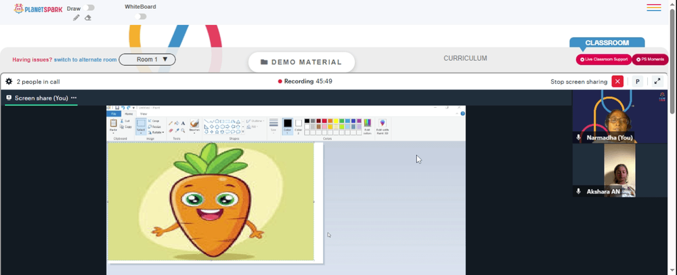Image resolution: width=677 pixels, height=275 pixels.
Task: Click Akshara AN's microphone icon
Action: pyautogui.click(x=579, y=191)
